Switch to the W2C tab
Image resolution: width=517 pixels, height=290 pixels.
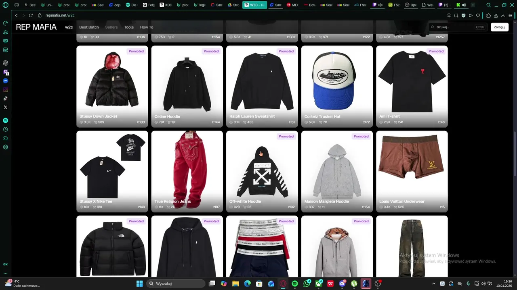(x=254, y=5)
